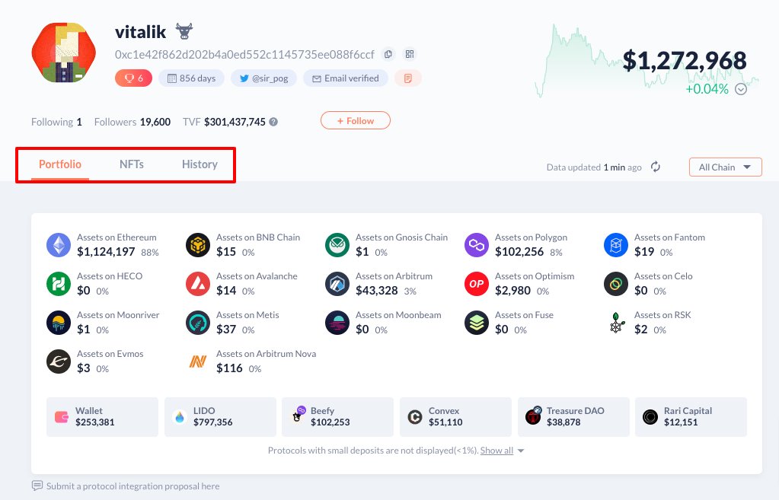Open protocol integration proposal link
This screenshot has height=500, width=779.
(x=132, y=486)
